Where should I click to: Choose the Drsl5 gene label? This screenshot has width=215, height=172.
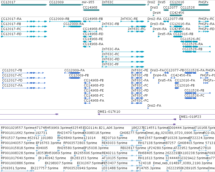tap(161, 2)
